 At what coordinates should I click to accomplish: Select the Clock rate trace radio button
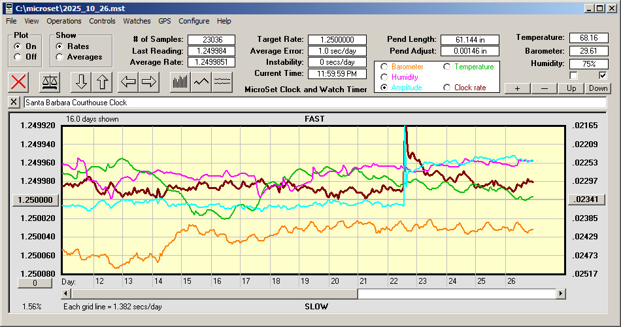coord(447,88)
